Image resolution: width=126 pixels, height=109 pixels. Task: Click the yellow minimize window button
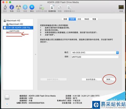(x=7, y=2)
